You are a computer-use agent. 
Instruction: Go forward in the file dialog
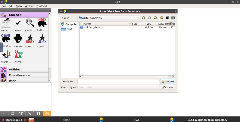149,18
